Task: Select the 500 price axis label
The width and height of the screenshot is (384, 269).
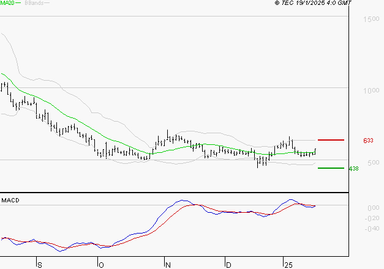Action: [374, 163]
